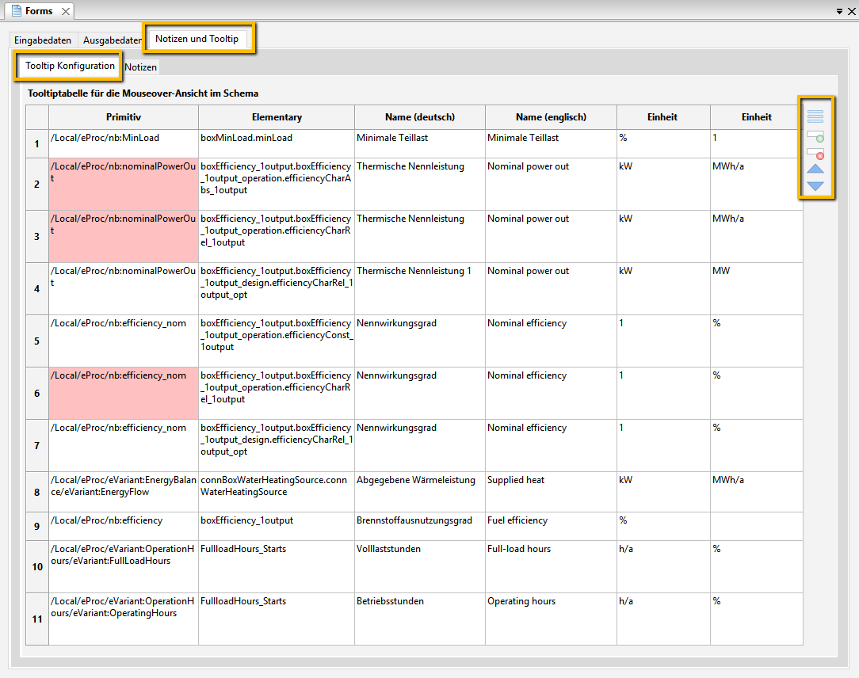
Task: Select Nennwirkungsgrad in row 7
Action: [x=420, y=445]
